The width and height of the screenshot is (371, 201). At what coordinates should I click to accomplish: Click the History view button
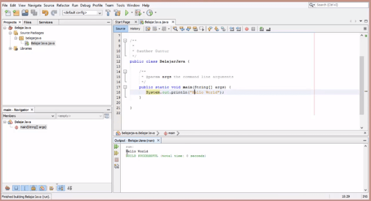pyautogui.click(x=135, y=29)
